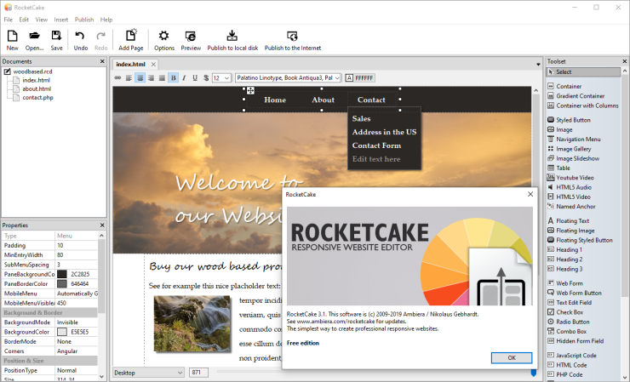Choose the Image Slideshow tool
Image resolution: width=630 pixels, height=382 pixels.
pos(577,158)
